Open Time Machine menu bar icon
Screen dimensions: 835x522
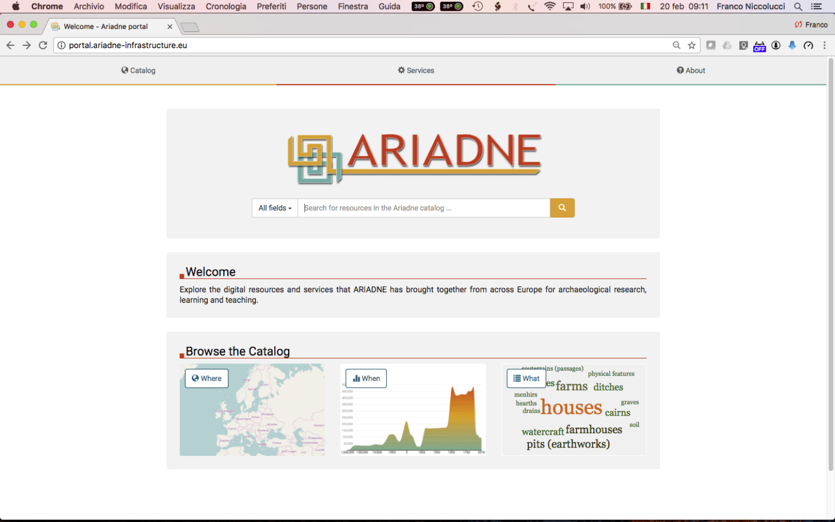[477, 6]
